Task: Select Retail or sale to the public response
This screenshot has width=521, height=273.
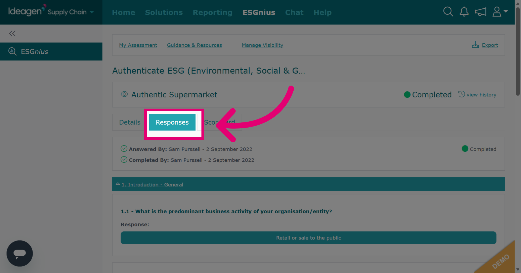Action: 309,238
